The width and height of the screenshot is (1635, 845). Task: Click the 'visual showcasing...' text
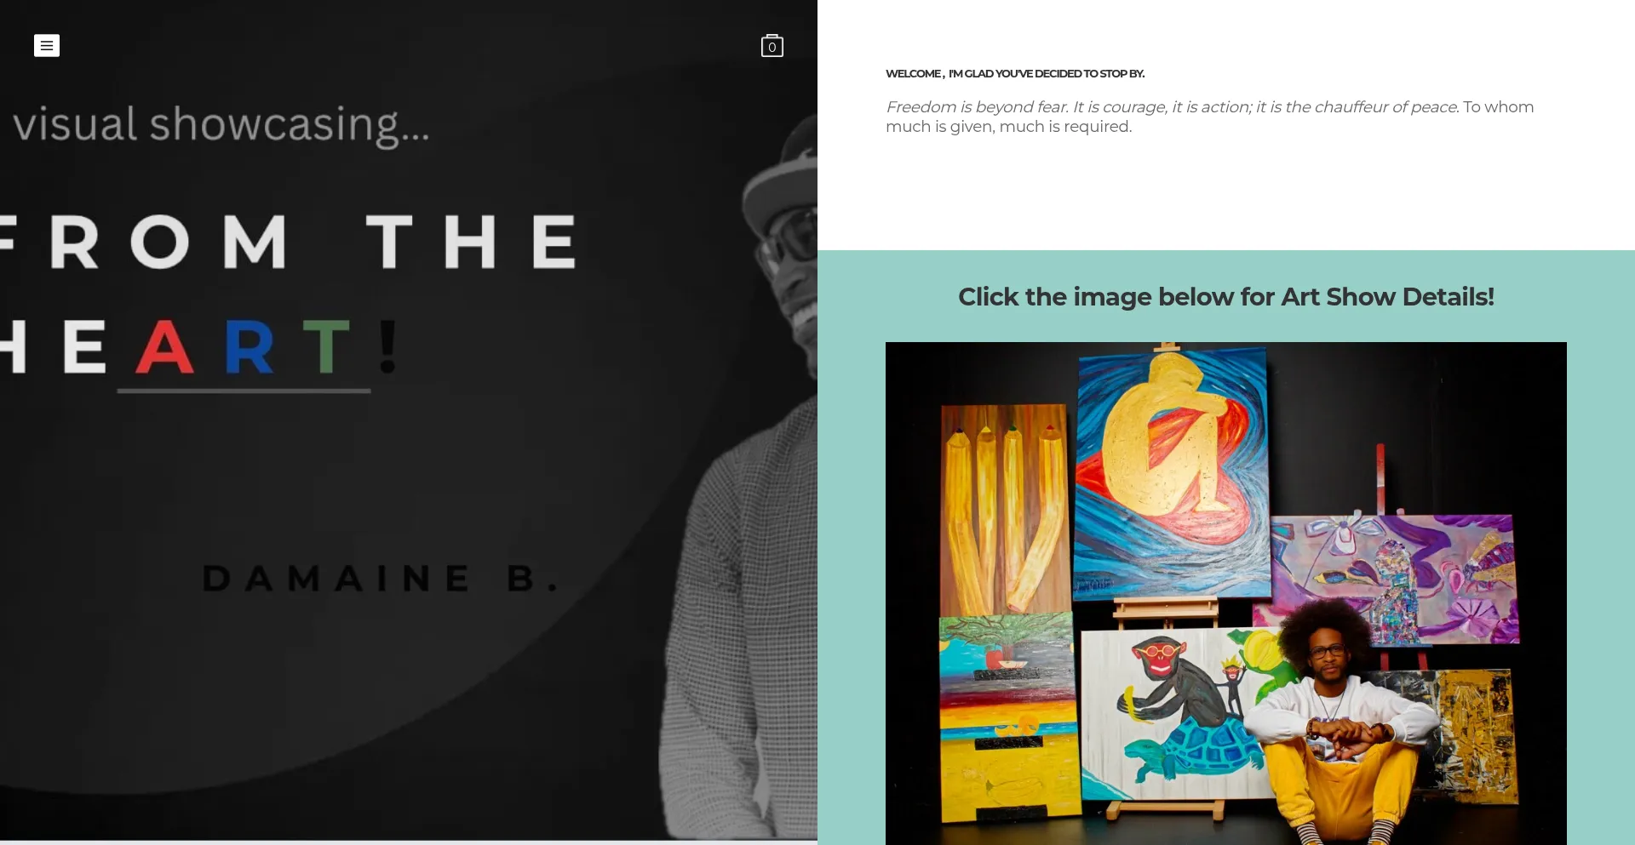tap(221, 125)
